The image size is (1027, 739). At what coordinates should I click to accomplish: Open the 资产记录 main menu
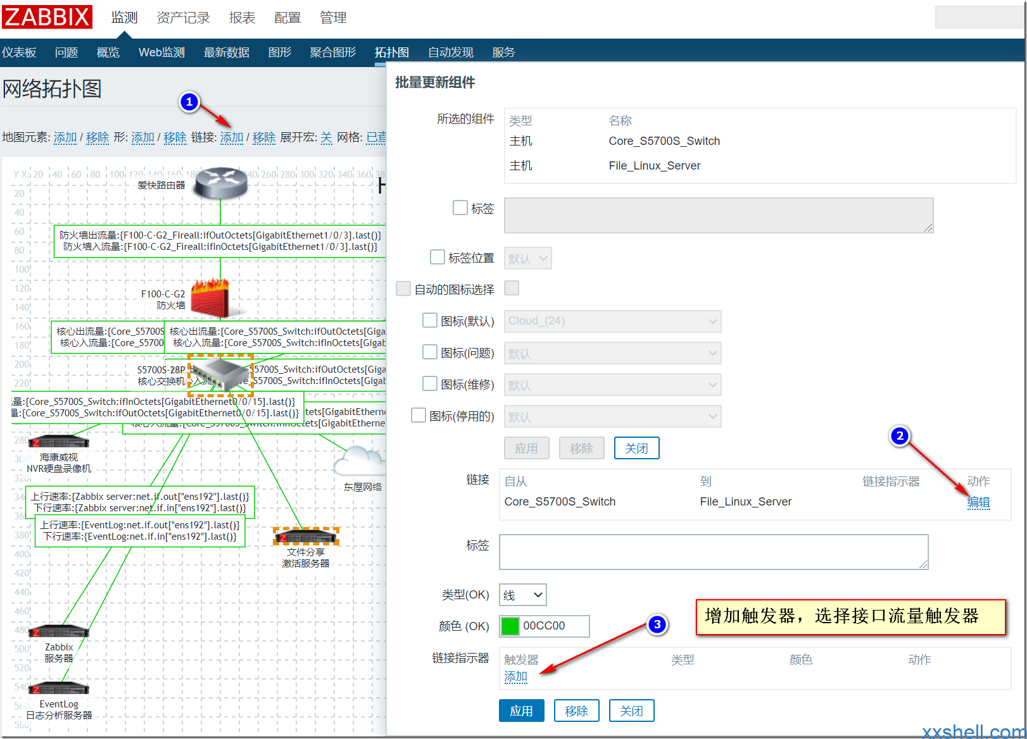click(x=183, y=18)
